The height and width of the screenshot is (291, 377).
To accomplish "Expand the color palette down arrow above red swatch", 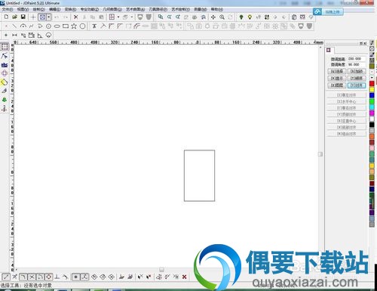I will tap(372, 77).
